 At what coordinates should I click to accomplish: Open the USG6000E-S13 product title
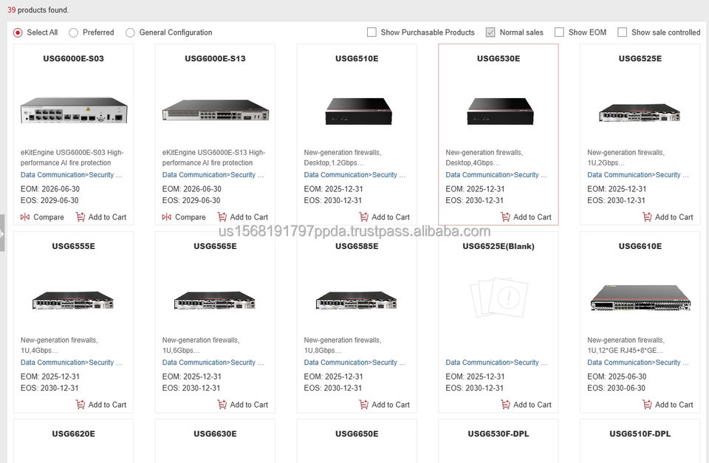(x=215, y=58)
